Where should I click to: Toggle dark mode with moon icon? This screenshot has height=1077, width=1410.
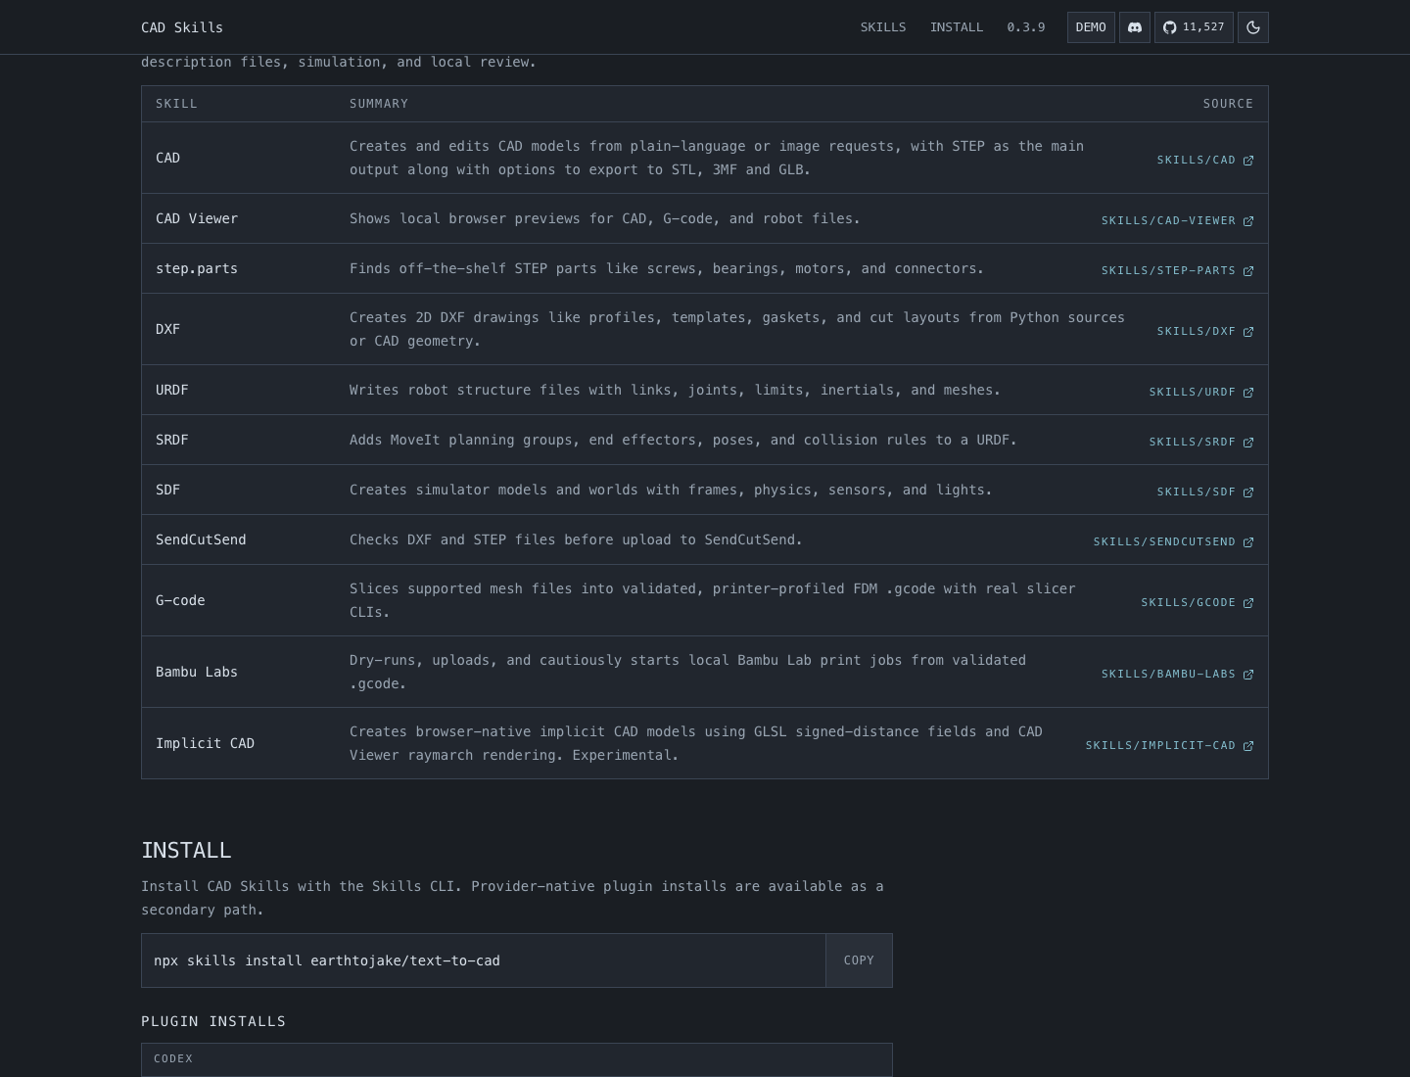pos(1253,27)
